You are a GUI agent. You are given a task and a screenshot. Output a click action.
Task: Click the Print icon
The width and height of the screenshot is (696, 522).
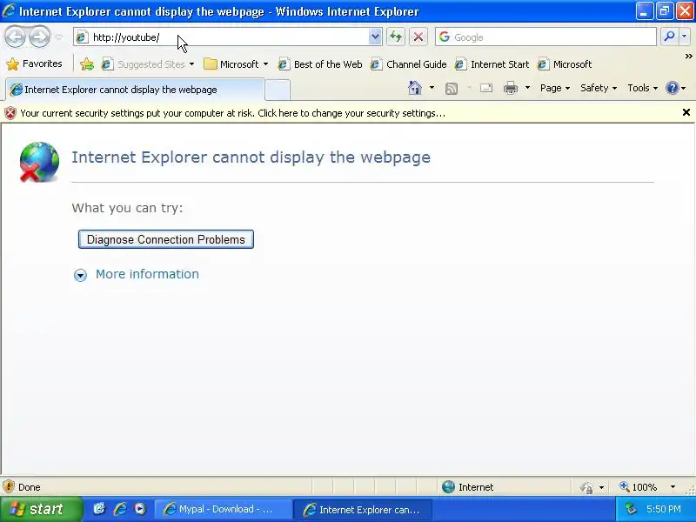[x=511, y=88]
